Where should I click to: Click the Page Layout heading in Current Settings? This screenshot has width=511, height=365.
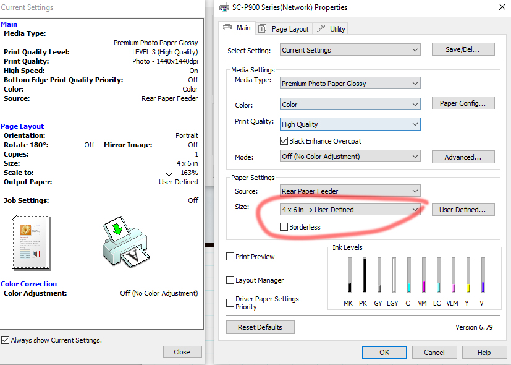[22, 126]
